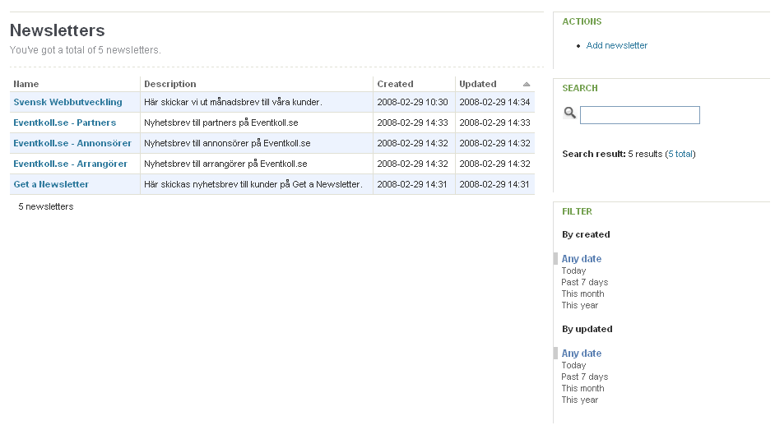Click the 'By updated' filter heading
This screenshot has width=775, height=430.
point(587,330)
